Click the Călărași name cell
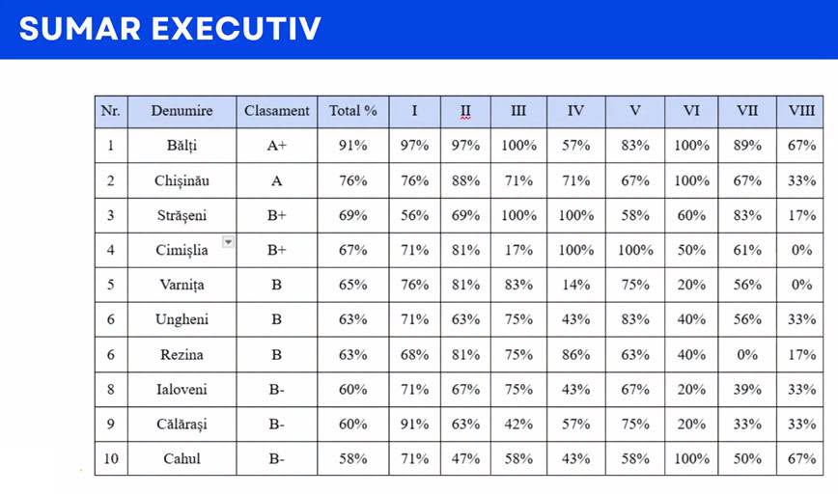The width and height of the screenshot is (838, 494). (182, 424)
